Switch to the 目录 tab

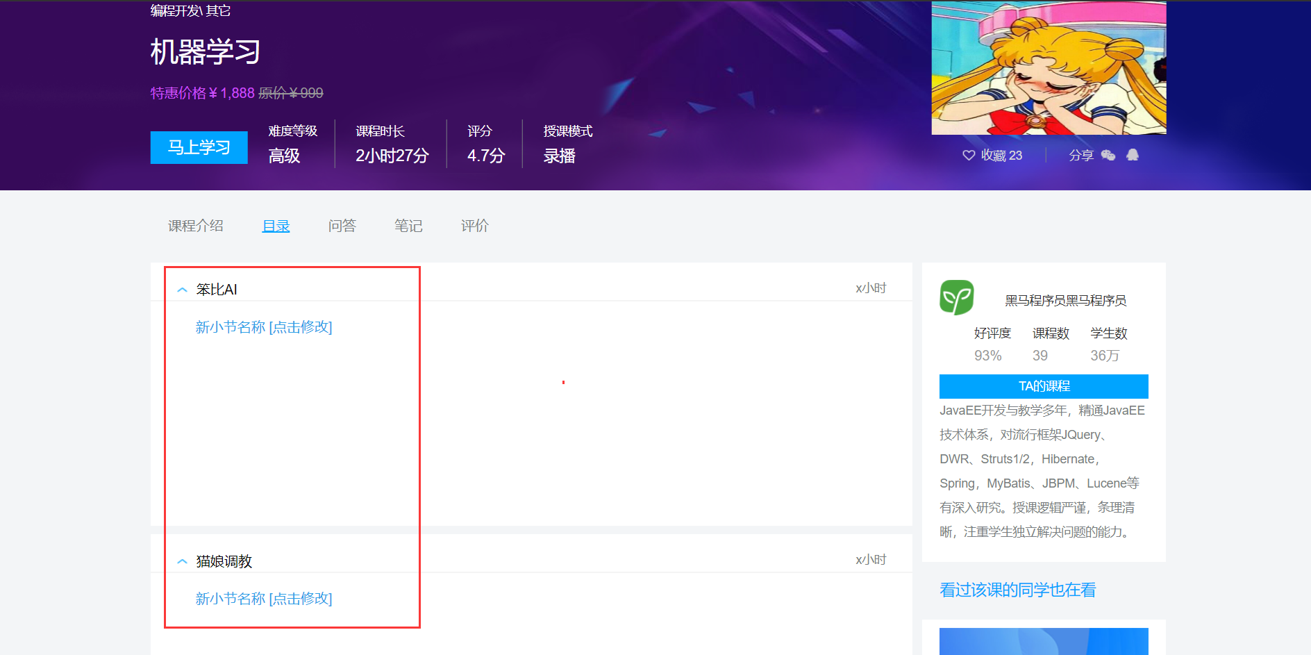click(276, 226)
